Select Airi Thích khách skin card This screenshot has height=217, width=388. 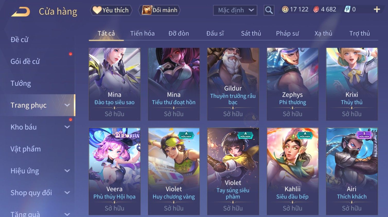coord(352,171)
